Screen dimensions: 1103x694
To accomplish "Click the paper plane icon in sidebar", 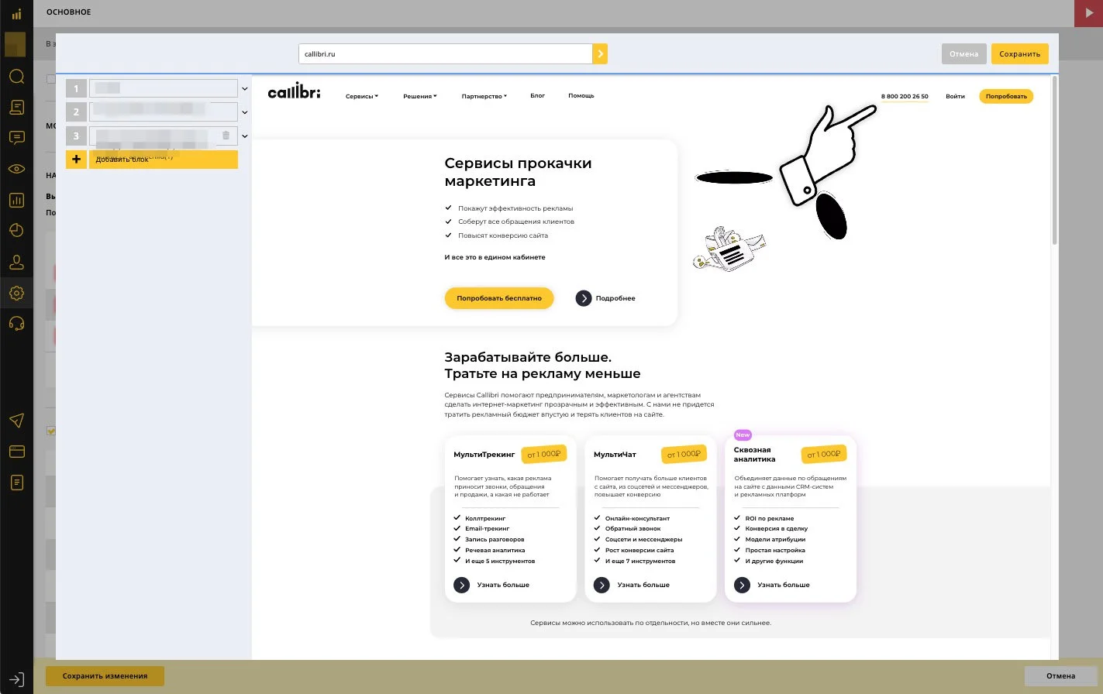I will (x=16, y=421).
